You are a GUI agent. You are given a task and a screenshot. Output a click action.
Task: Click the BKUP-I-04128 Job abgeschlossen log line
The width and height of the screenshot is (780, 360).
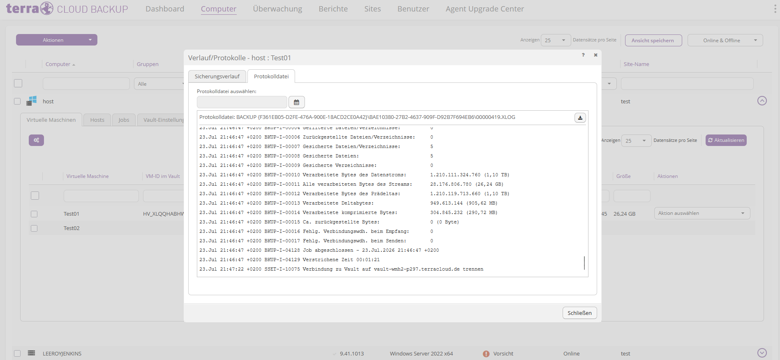[319, 250]
